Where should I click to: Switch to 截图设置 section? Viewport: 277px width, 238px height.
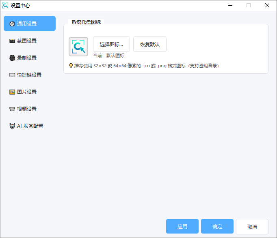(30, 41)
